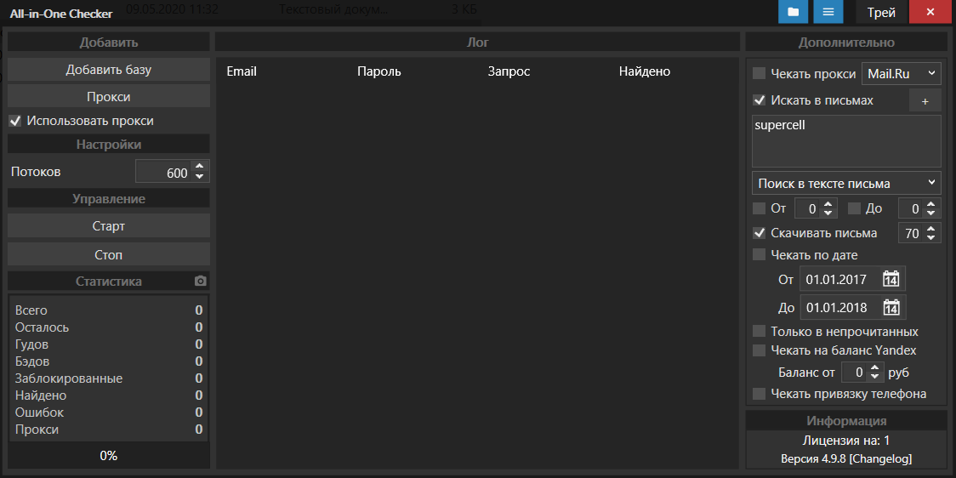The image size is (956, 478).
Task: Open calendar picker for От date
Action: point(891,279)
